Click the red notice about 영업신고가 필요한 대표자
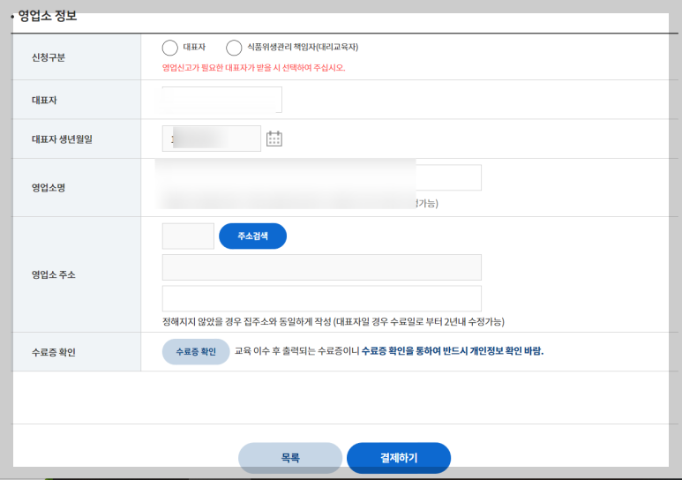This screenshot has width=682, height=480. coord(253,68)
